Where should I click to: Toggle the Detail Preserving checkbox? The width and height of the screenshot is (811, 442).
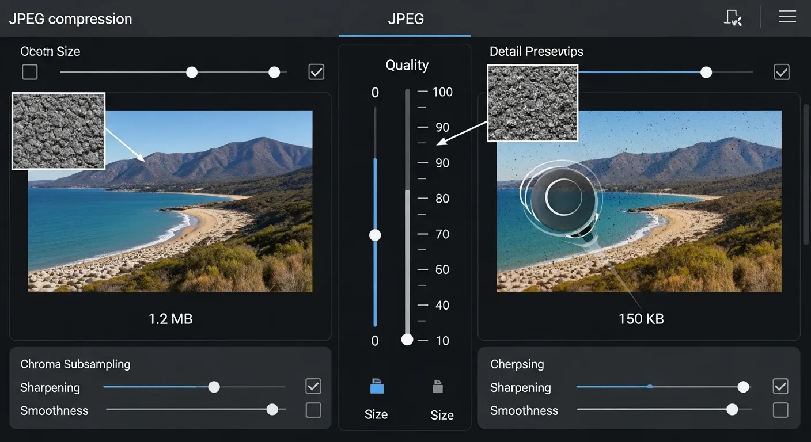coord(781,72)
